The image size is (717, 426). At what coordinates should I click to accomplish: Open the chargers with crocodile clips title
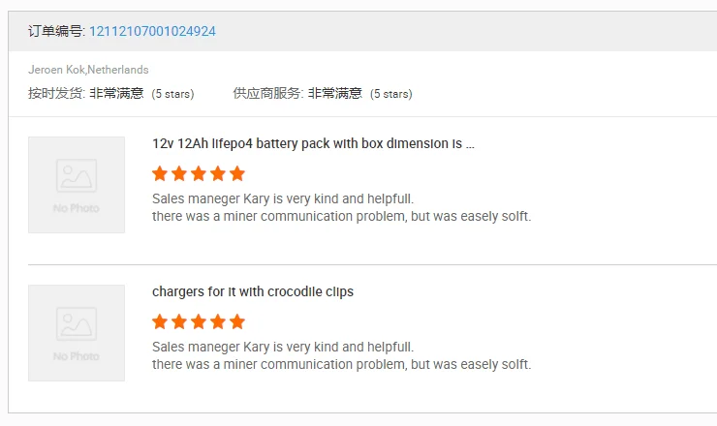click(x=253, y=291)
